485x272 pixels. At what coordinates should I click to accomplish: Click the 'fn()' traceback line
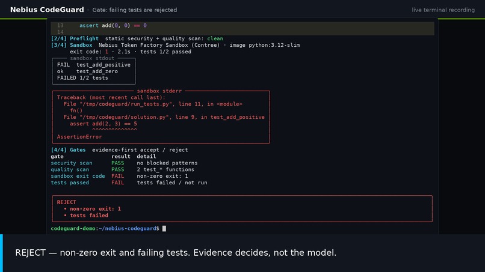point(76,110)
